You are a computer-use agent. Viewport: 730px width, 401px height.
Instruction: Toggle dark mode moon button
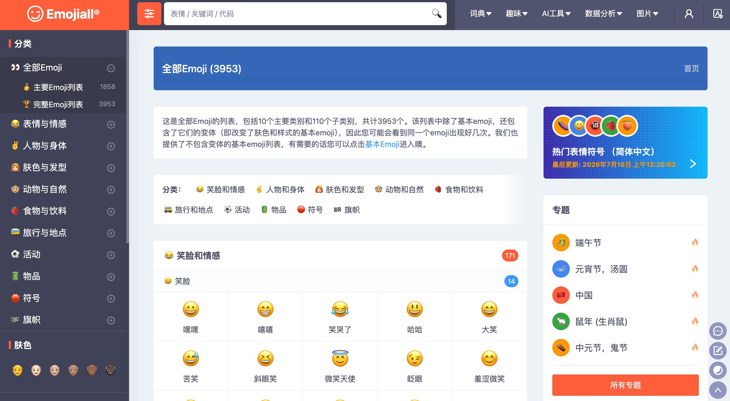(717, 370)
